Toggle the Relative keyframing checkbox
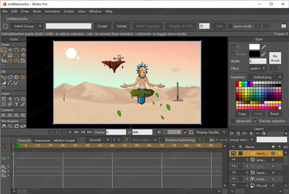289x194 pixels. (x=163, y=140)
